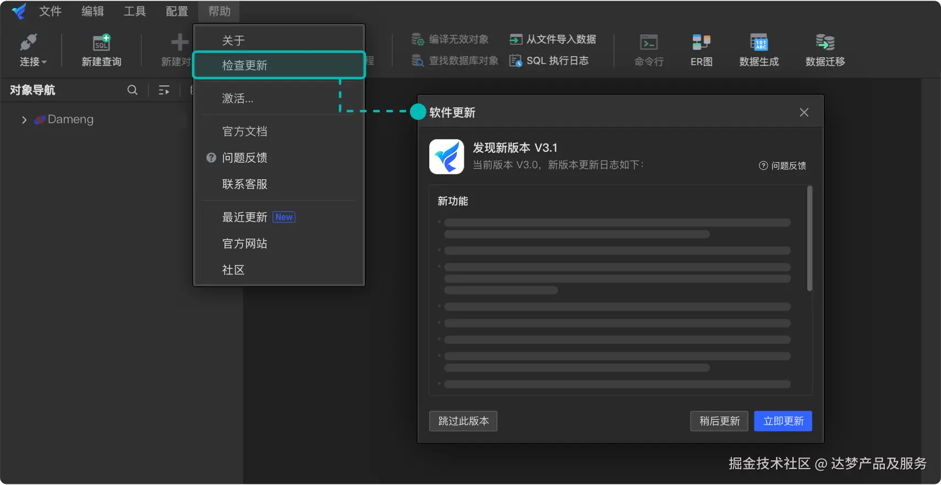The width and height of the screenshot is (941, 485).
Task: Click the 帮助 menu
Action: (x=219, y=11)
